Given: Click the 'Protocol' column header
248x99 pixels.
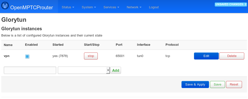Looking at the screenshot, I should [x=172, y=45].
